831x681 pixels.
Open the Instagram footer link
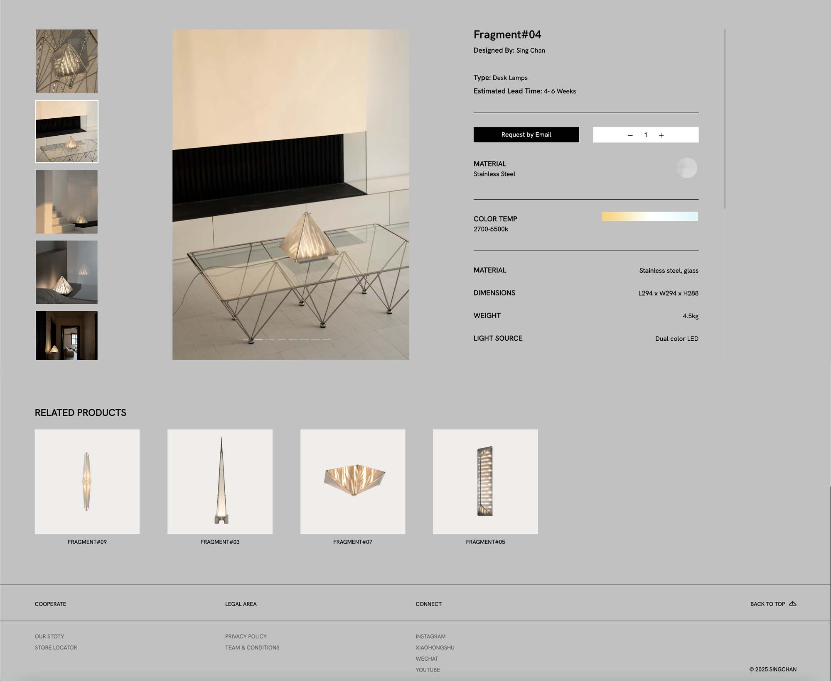tap(430, 637)
